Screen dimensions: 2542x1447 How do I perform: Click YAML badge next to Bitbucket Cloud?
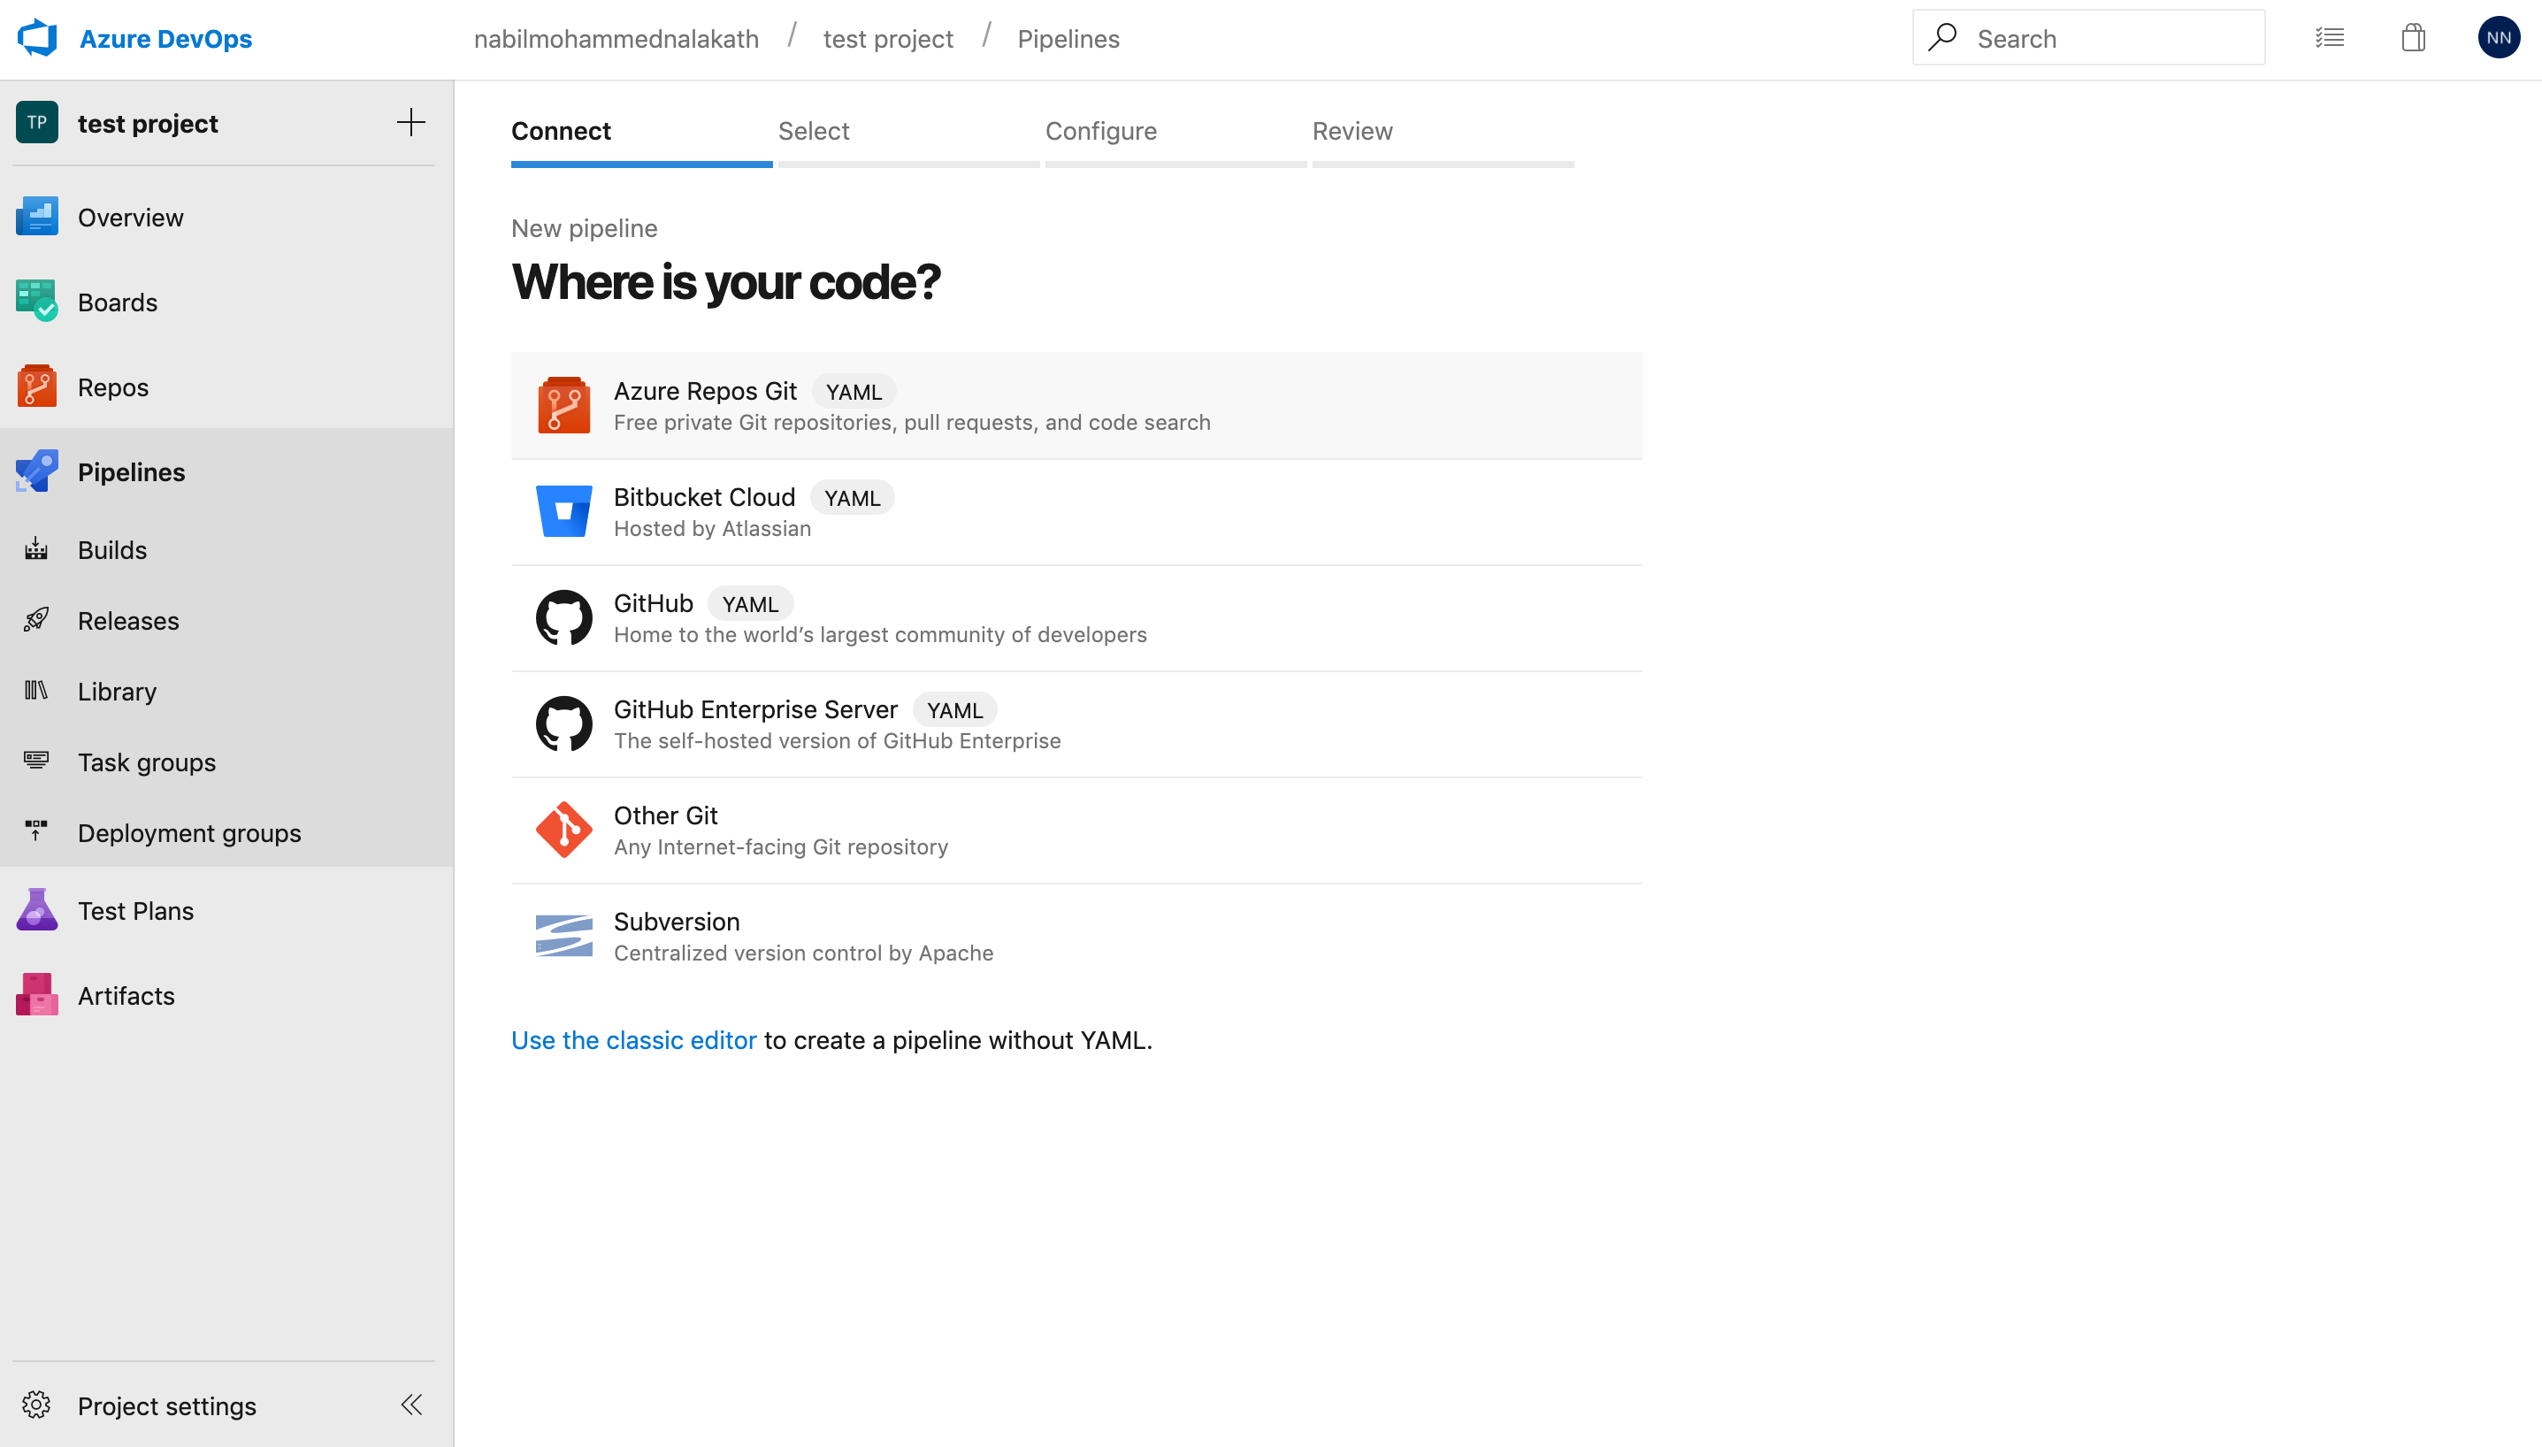(852, 497)
